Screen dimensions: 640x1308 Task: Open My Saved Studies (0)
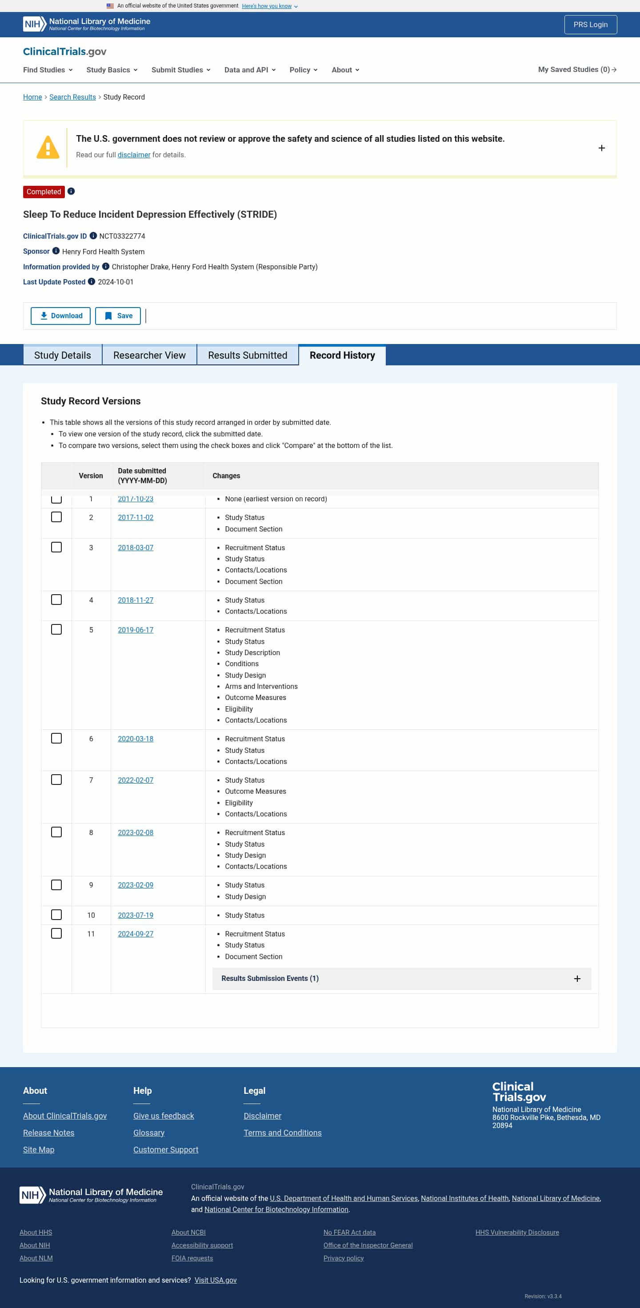577,70
